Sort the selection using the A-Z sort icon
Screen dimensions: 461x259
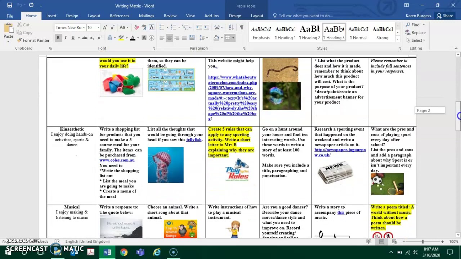[231, 27]
